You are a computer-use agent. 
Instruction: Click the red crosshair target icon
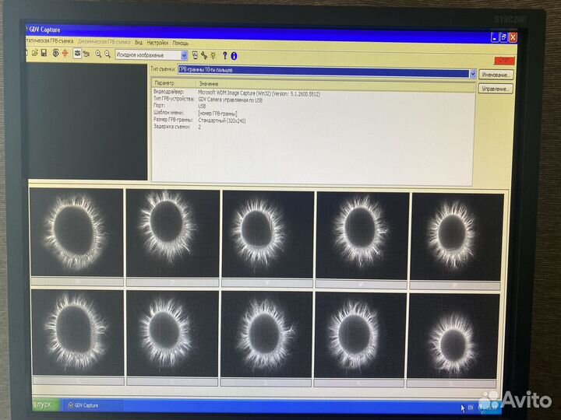click(x=65, y=54)
